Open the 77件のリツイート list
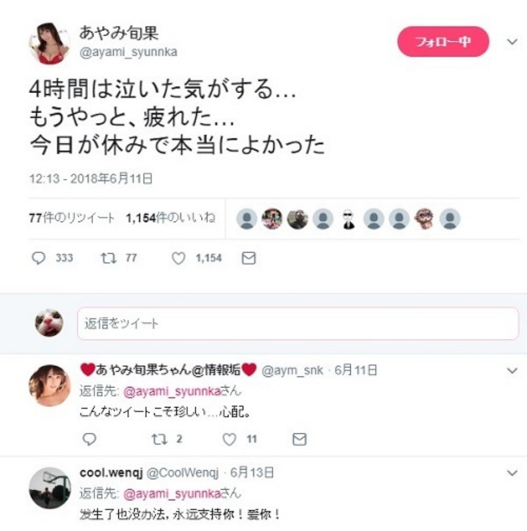 tap(72, 218)
